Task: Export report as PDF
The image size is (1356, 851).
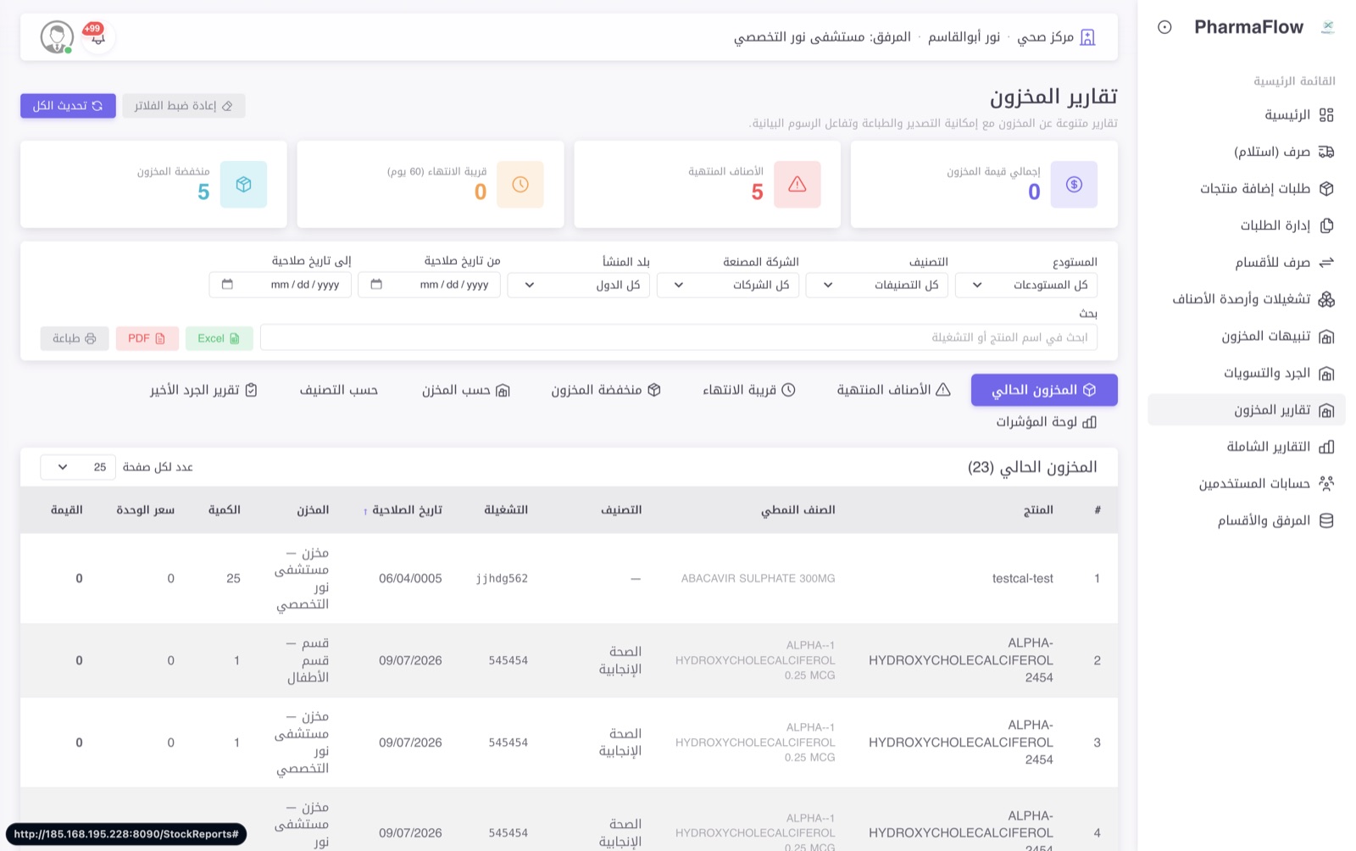Action: coord(147,338)
